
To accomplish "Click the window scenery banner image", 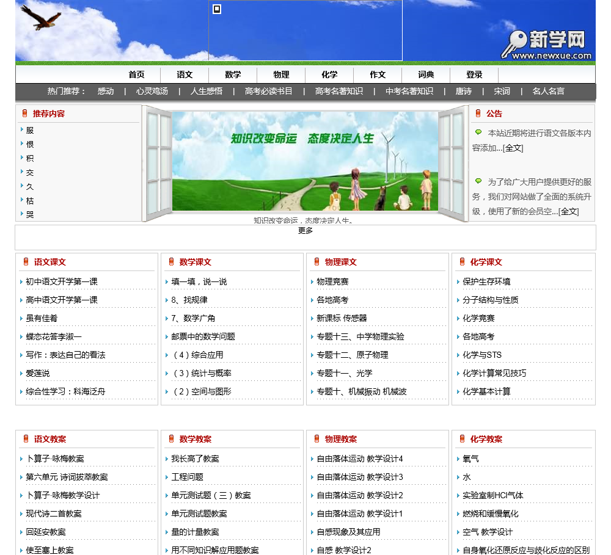I will (x=305, y=161).
